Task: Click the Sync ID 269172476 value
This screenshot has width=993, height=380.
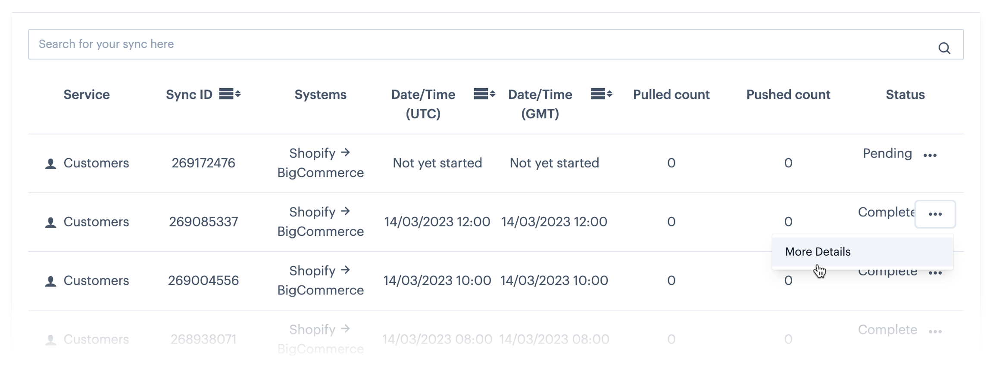Action: point(203,163)
